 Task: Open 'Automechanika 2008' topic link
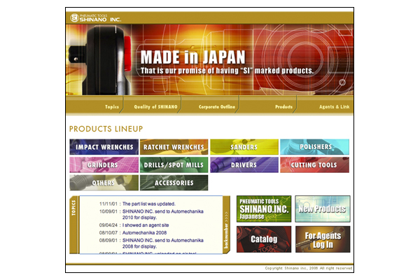144,232
